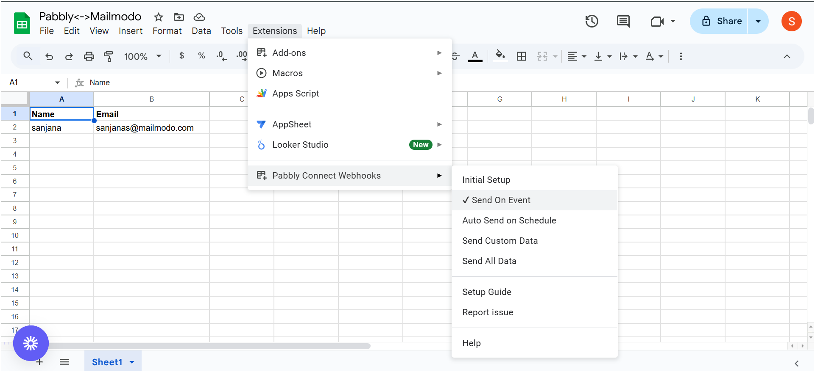The image size is (815, 372).
Task: Open the text color picker
Action: coord(475,56)
